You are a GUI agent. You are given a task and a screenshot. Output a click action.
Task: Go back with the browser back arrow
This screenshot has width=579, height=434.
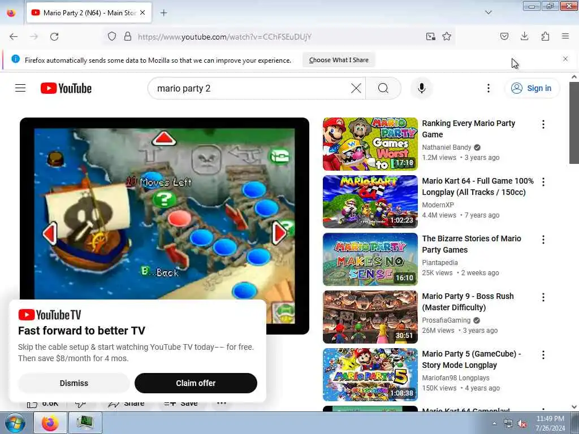(14, 37)
